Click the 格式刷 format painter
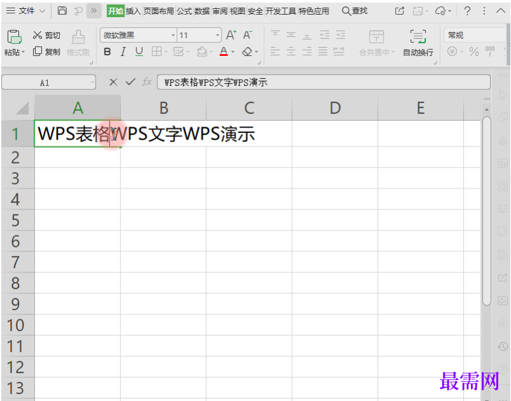The width and height of the screenshot is (511, 401). pyautogui.click(x=78, y=43)
